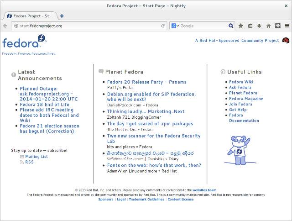Viewport: 292px width, 221px height.
Task: Open Two new scanner for Fedora Security Lab
Action: click(154, 138)
